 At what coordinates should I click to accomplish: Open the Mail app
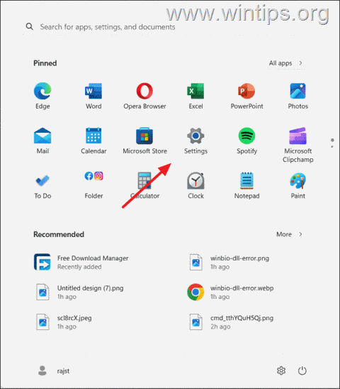(42, 141)
